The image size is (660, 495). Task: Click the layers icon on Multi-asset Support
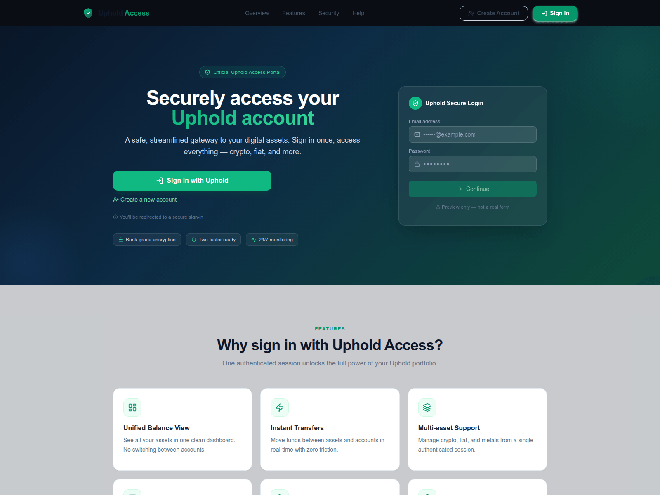click(x=427, y=408)
